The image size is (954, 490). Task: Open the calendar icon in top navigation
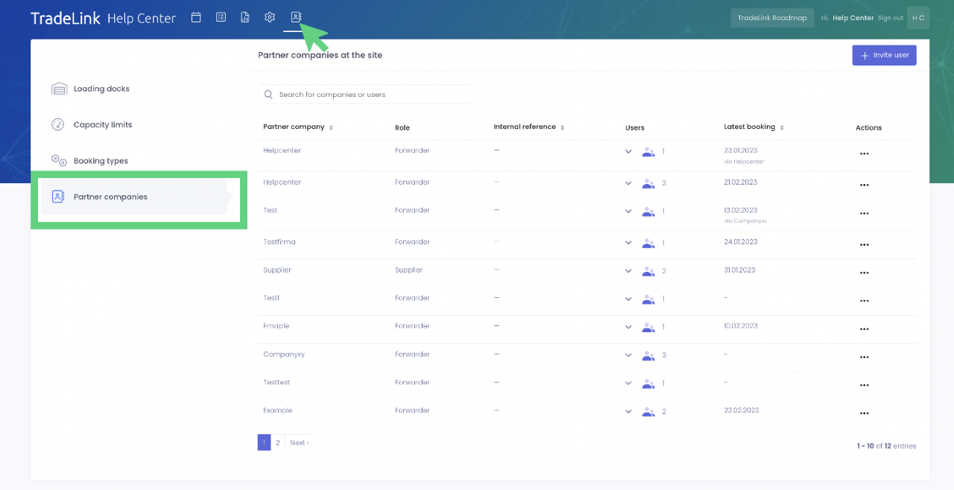click(x=196, y=17)
